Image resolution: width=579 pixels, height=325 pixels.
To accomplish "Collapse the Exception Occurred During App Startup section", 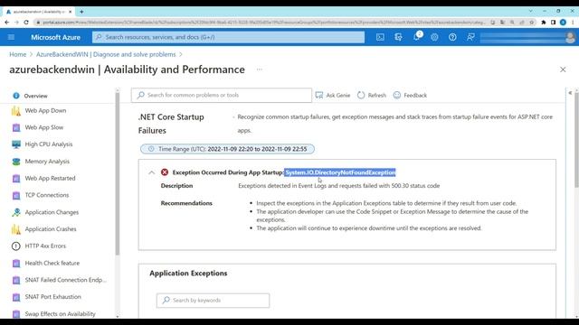I will tap(151, 172).
